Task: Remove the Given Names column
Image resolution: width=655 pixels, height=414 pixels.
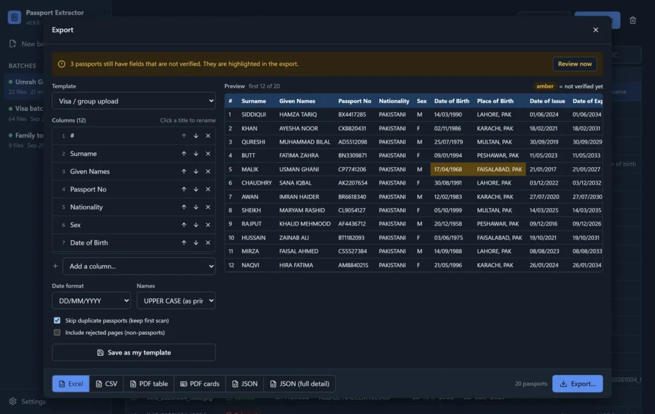Action: point(208,171)
